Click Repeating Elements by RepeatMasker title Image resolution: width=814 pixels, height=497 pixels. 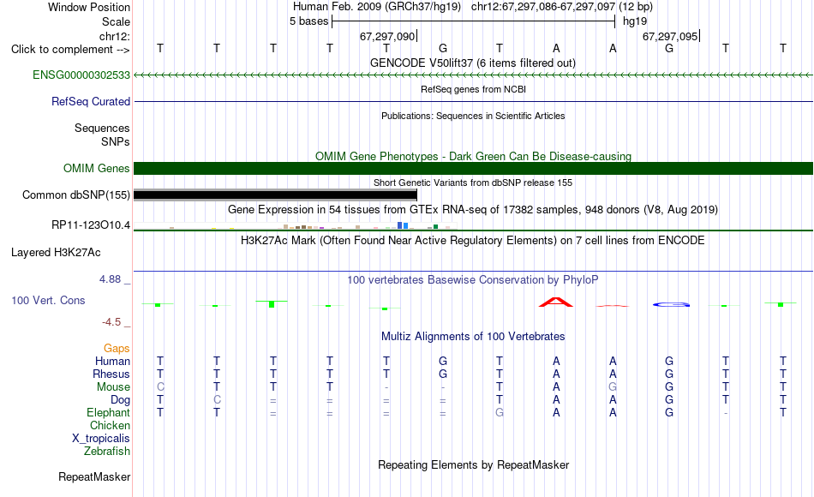pyautogui.click(x=473, y=464)
